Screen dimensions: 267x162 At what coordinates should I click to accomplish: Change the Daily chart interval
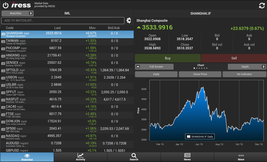click(156, 74)
